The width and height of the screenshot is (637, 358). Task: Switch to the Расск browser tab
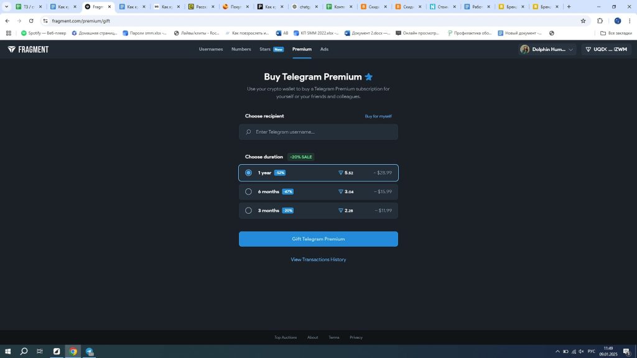click(201, 6)
